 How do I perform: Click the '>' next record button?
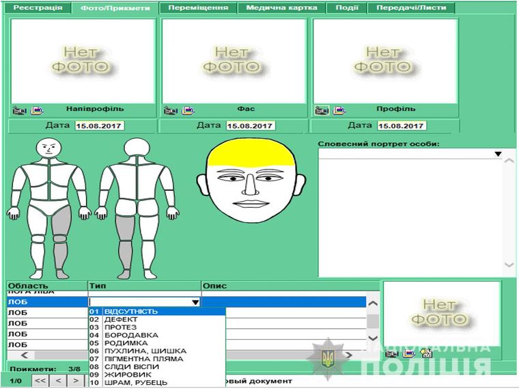(76, 380)
